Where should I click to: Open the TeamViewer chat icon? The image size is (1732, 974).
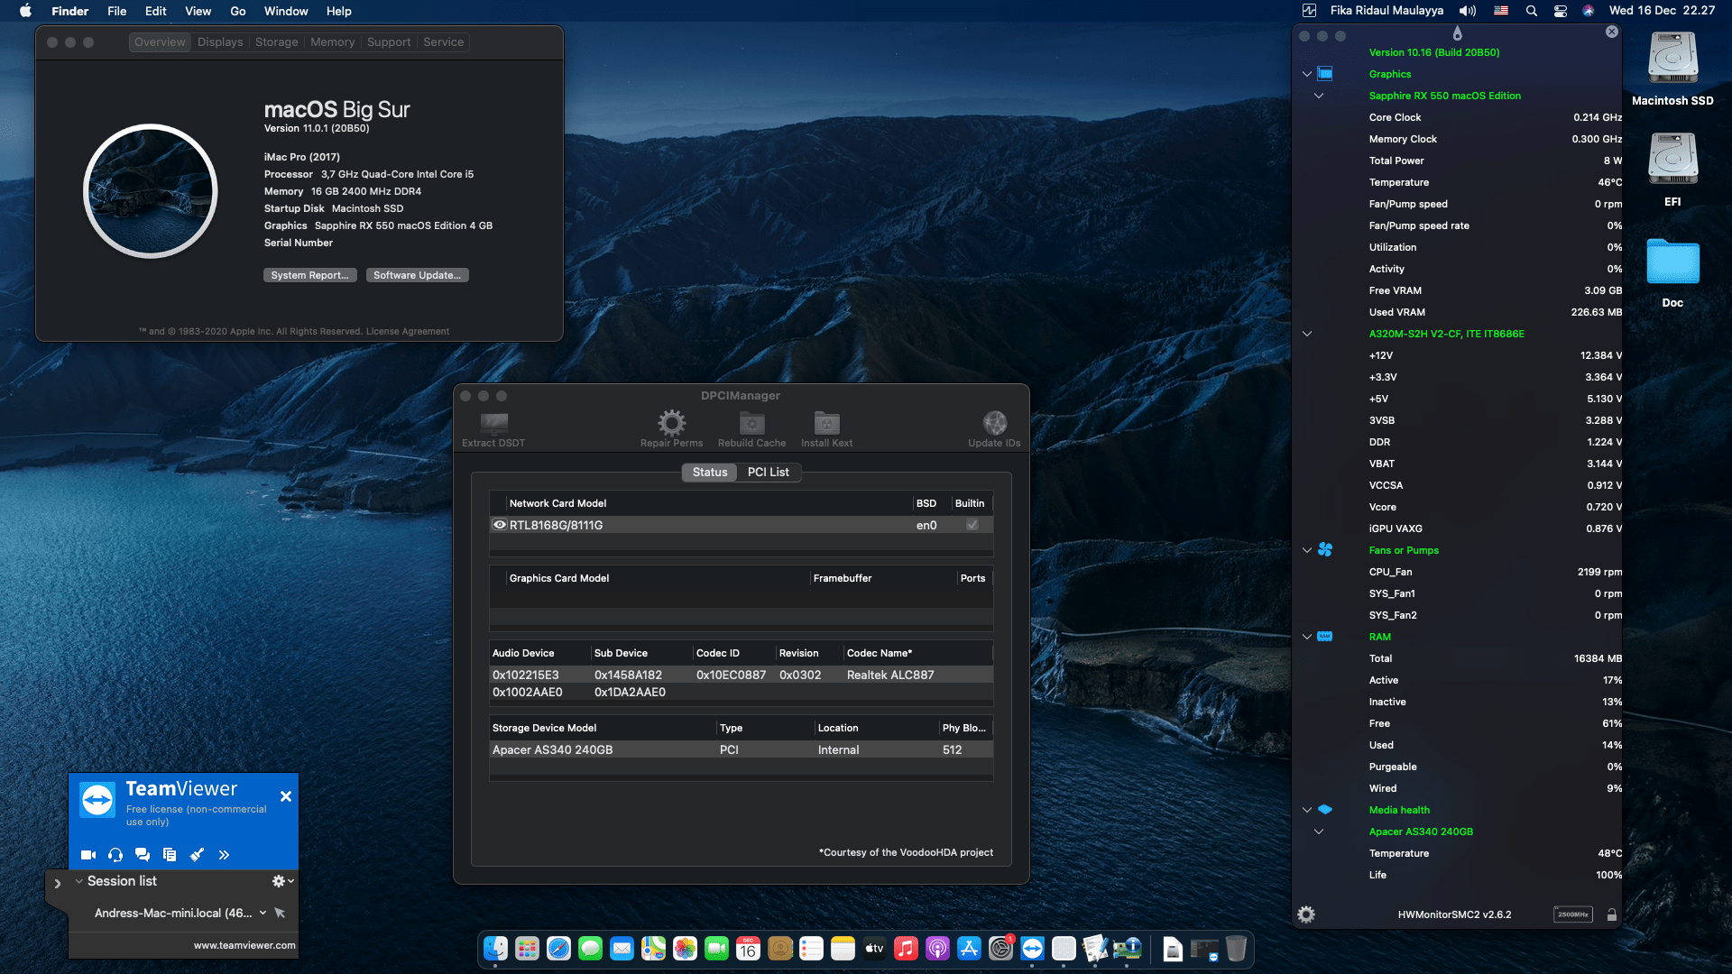(x=142, y=854)
